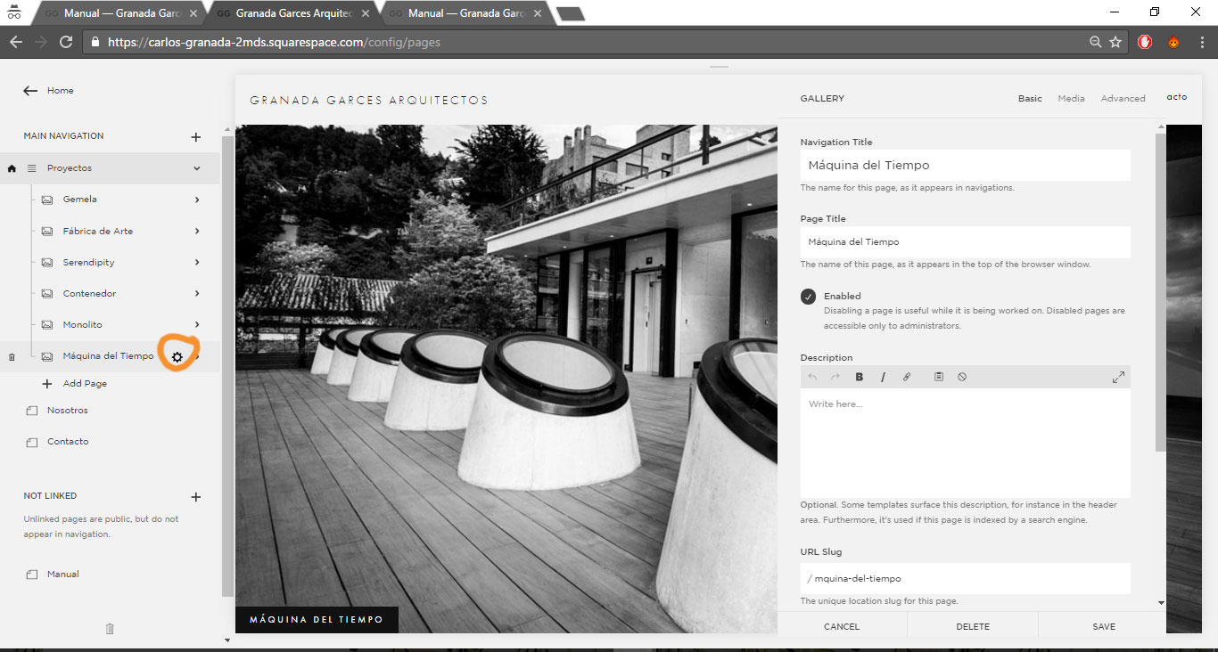Click the Máquina del Tiempo image caption
1218x652 pixels.
[317, 620]
